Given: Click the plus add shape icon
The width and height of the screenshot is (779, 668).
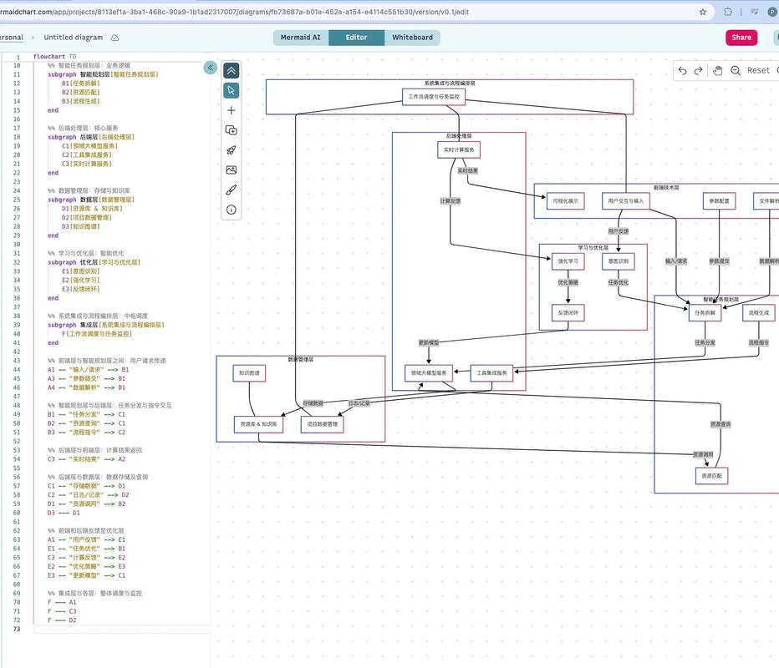Looking at the screenshot, I should (x=232, y=110).
